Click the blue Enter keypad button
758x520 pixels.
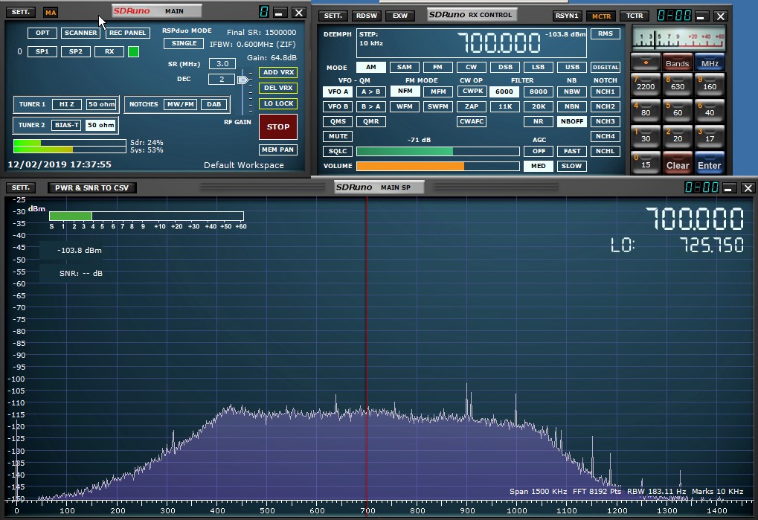pyautogui.click(x=710, y=164)
